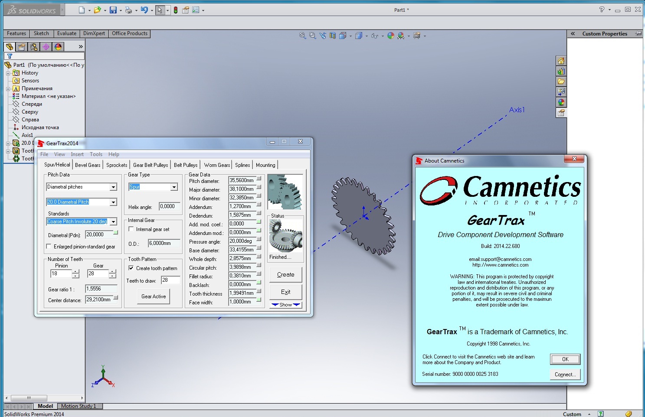Open the dropdown arrow next to Save icon
This screenshot has height=417, width=645.
coord(121,10)
